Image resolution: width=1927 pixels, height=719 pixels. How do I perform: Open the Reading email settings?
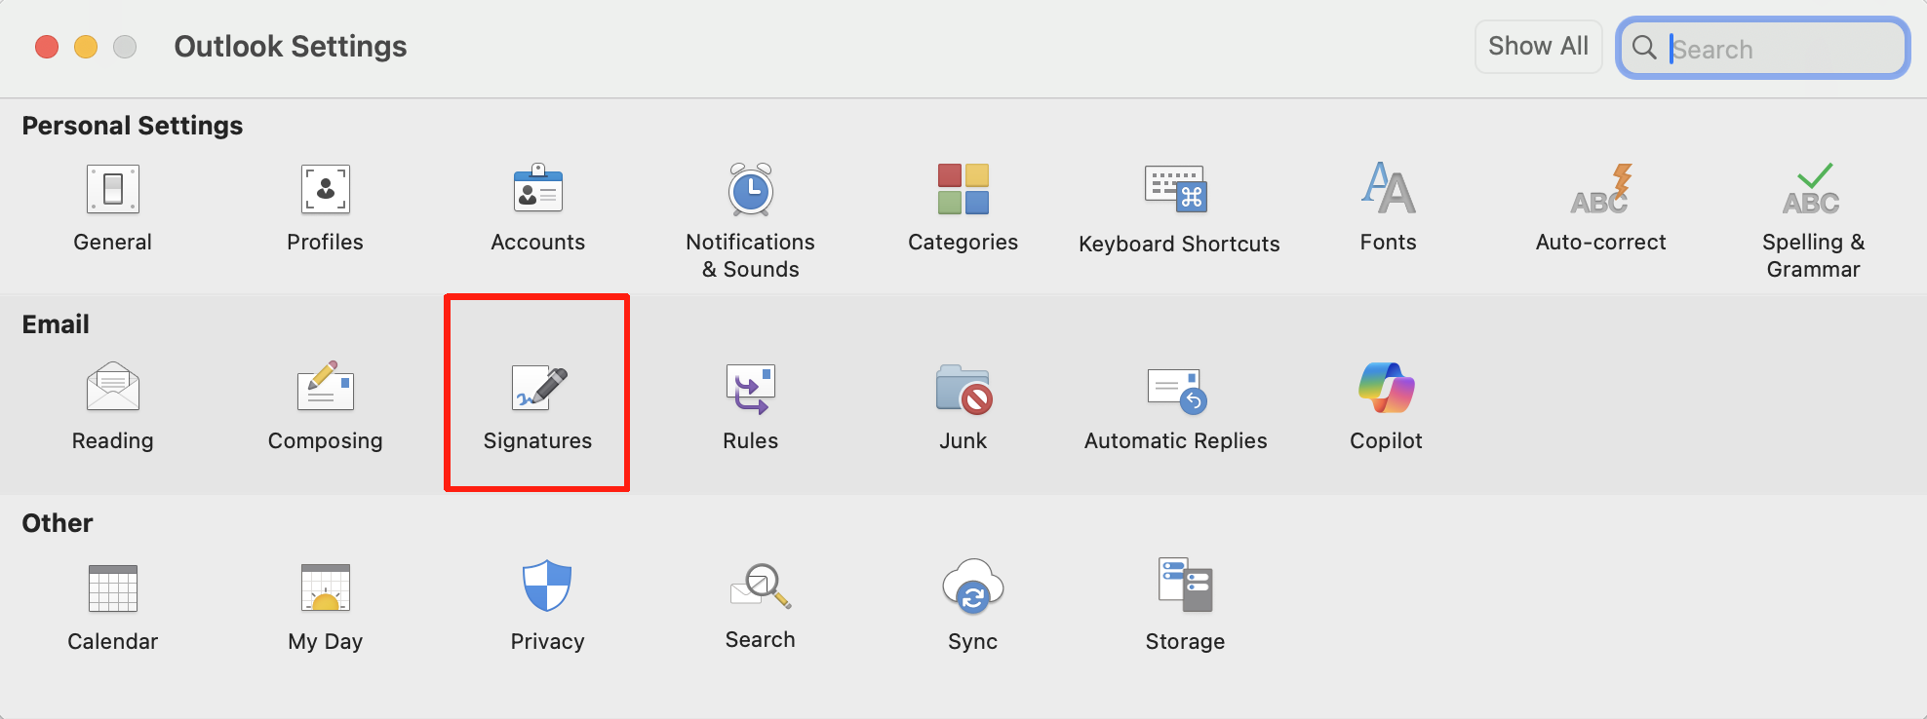click(x=113, y=389)
